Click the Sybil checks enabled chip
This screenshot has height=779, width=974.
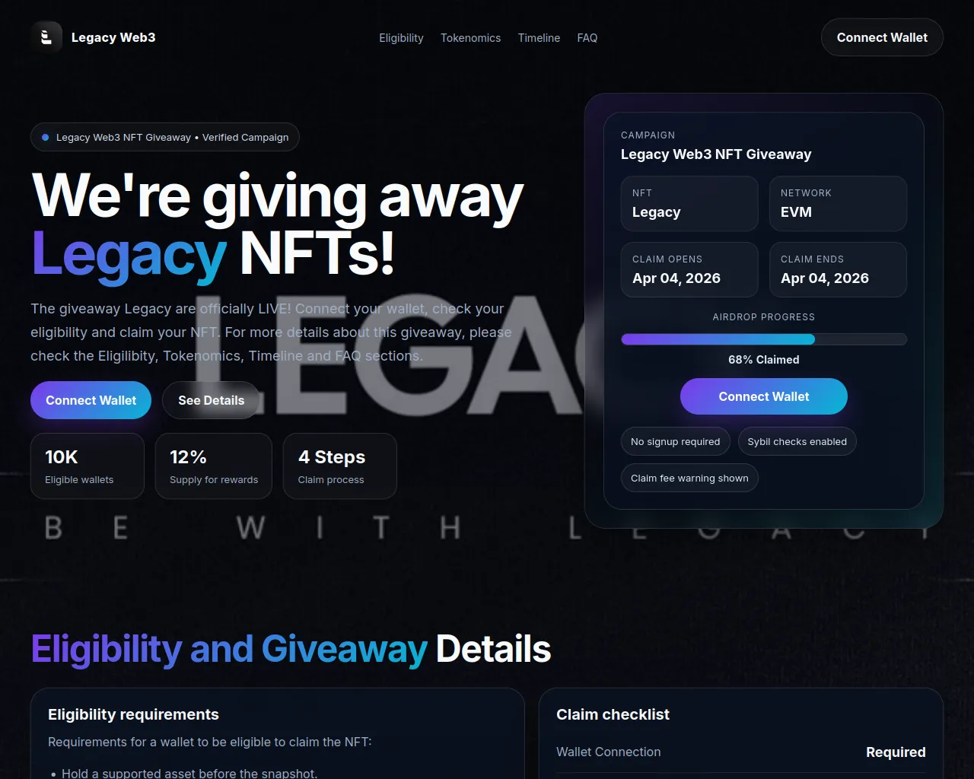[x=797, y=441]
